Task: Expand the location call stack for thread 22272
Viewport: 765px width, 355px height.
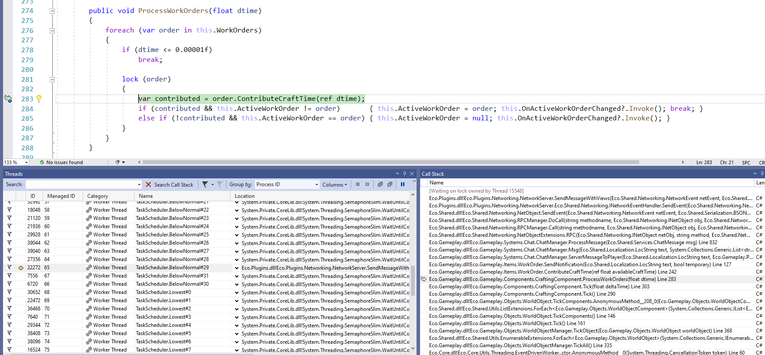Action: (237, 268)
